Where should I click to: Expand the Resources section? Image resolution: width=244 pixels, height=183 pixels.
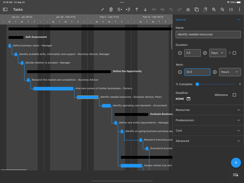(x=208, y=110)
